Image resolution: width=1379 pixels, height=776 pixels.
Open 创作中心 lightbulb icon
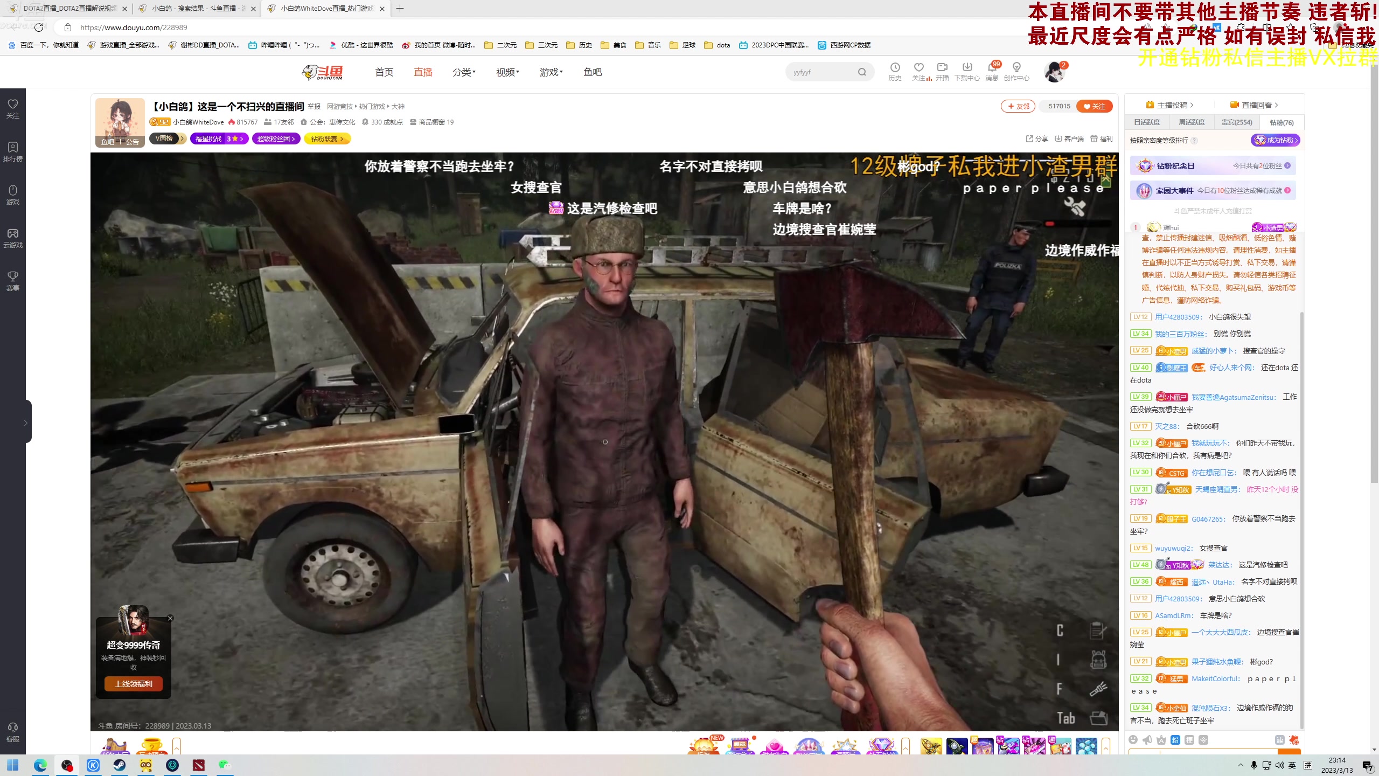pos(1016,71)
